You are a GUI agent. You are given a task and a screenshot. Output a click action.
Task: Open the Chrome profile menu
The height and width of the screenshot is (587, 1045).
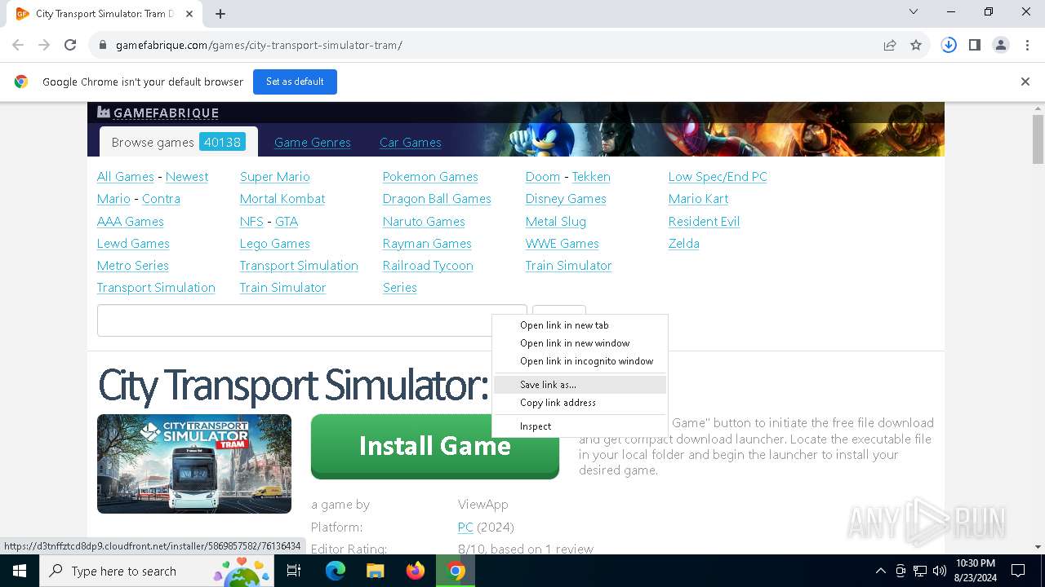tap(1001, 46)
